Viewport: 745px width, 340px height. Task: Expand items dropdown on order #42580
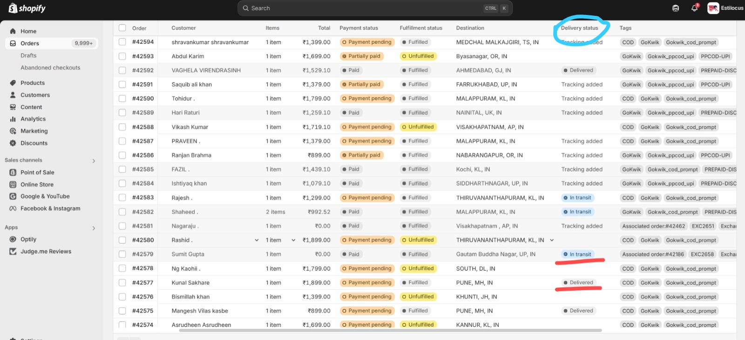293,240
